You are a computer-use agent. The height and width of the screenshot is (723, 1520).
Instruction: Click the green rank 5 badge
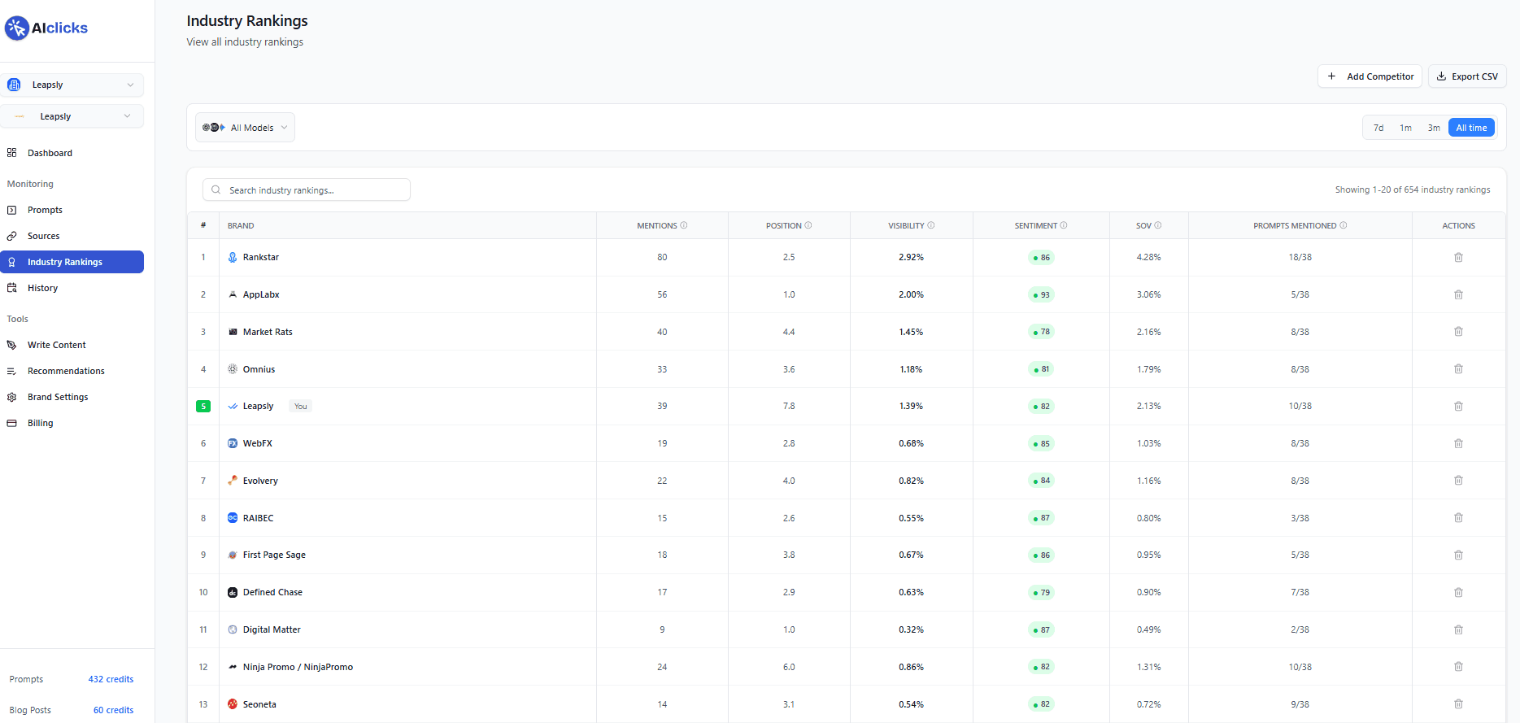click(x=203, y=406)
